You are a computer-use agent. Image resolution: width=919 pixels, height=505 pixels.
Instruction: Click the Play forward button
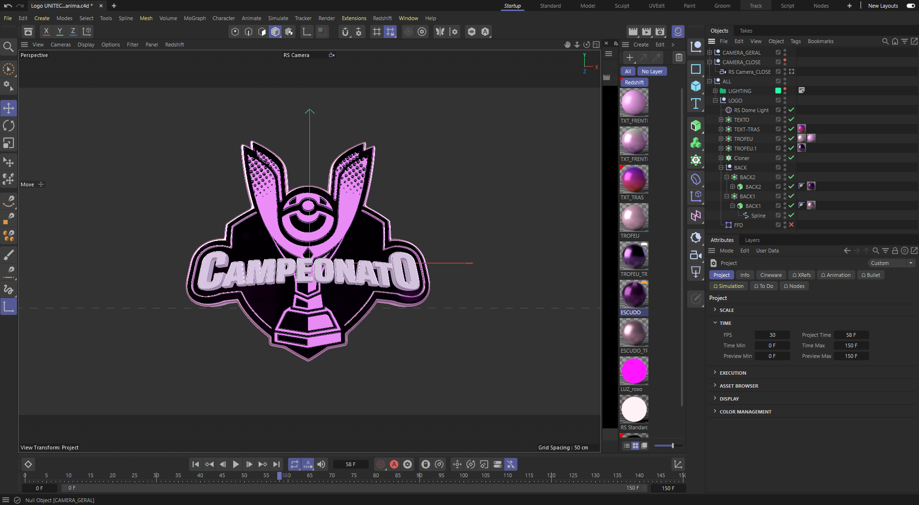point(236,464)
